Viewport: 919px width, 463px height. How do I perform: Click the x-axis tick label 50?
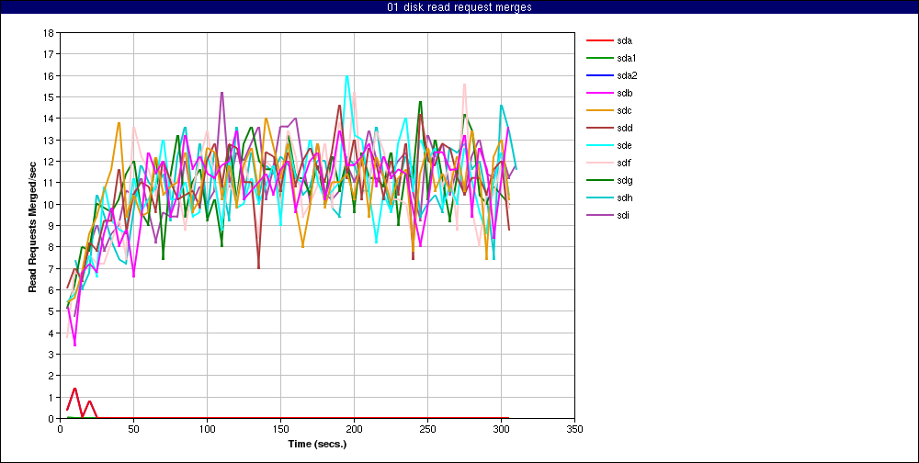133,430
